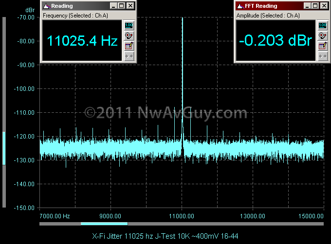
Task: Click the Amplitude (Selected : Ch A) label
Action: pyautogui.click(x=268, y=16)
